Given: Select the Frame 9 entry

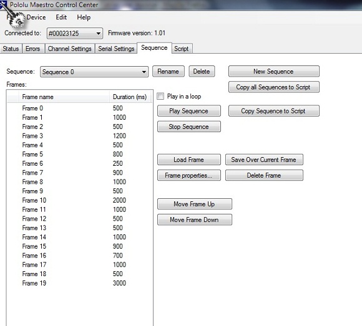Looking at the screenshot, I should (x=80, y=191).
